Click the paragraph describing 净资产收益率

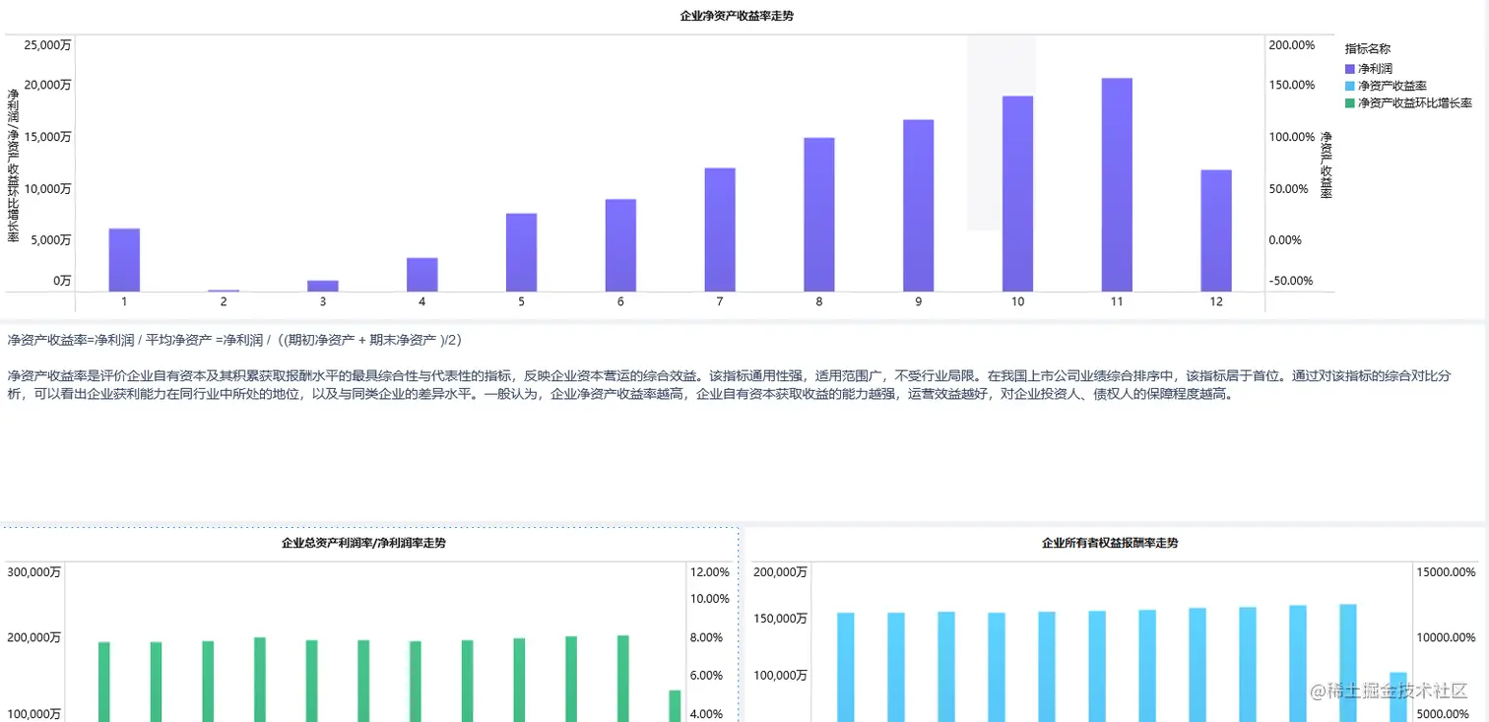coord(729,385)
